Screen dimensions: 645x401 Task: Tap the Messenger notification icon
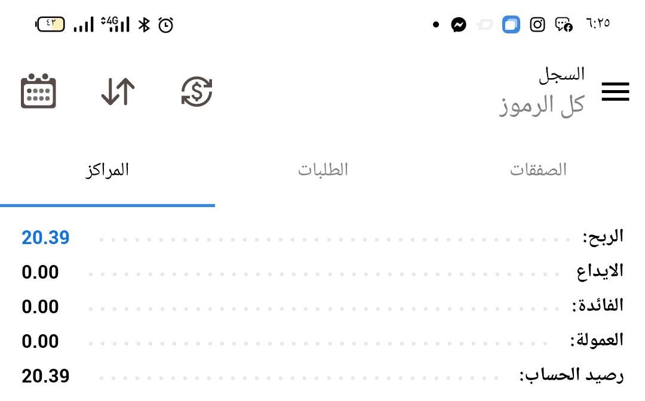pyautogui.click(x=459, y=24)
